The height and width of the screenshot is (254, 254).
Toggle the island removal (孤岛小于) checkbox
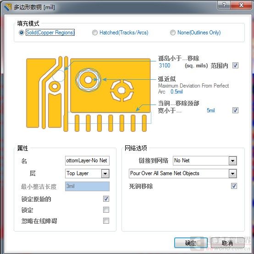(x=235, y=66)
